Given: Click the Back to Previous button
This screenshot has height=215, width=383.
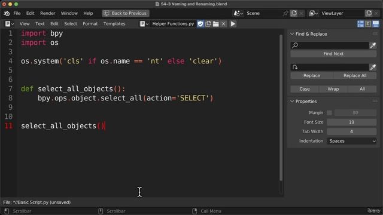Looking at the screenshot, I should click(126, 13).
